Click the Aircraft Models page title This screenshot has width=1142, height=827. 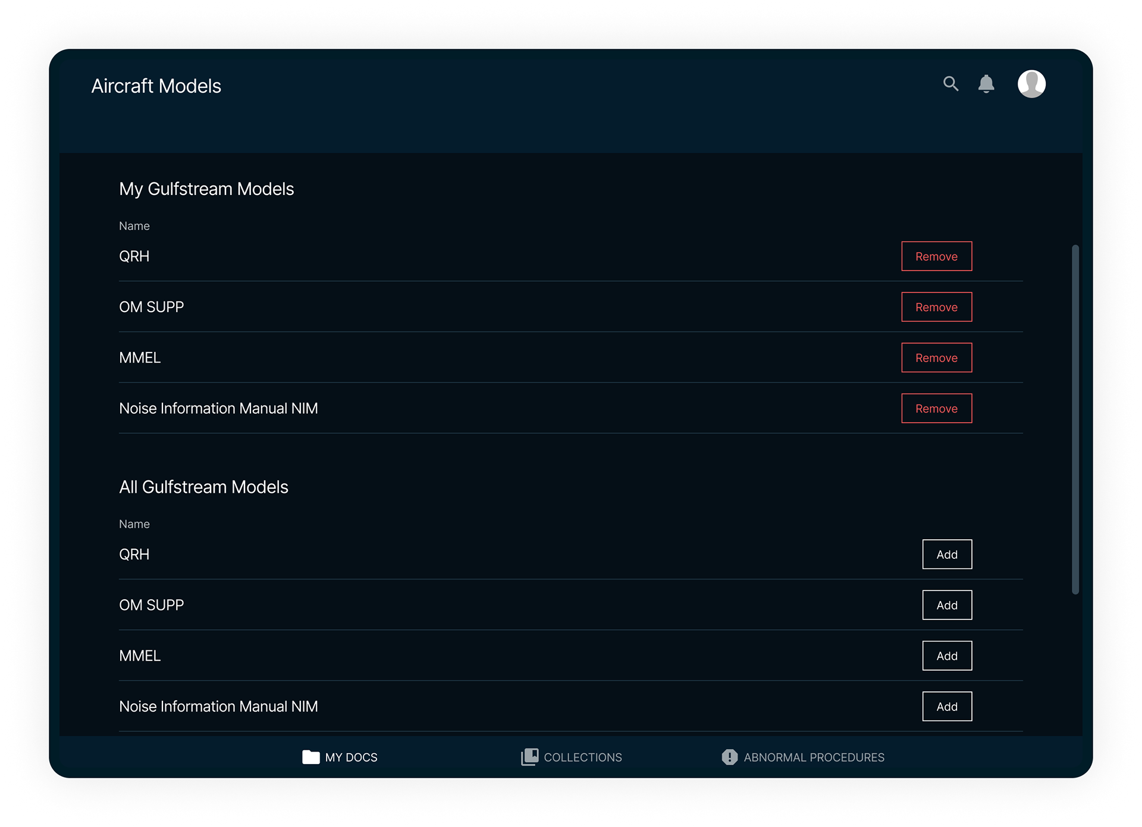[x=156, y=86]
